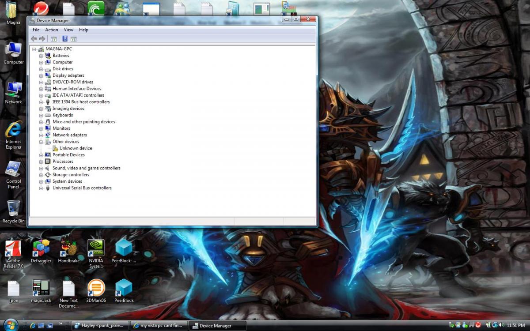Click the Forward arrow toolbar button
This screenshot has height=331, width=530.
pyautogui.click(x=42, y=39)
